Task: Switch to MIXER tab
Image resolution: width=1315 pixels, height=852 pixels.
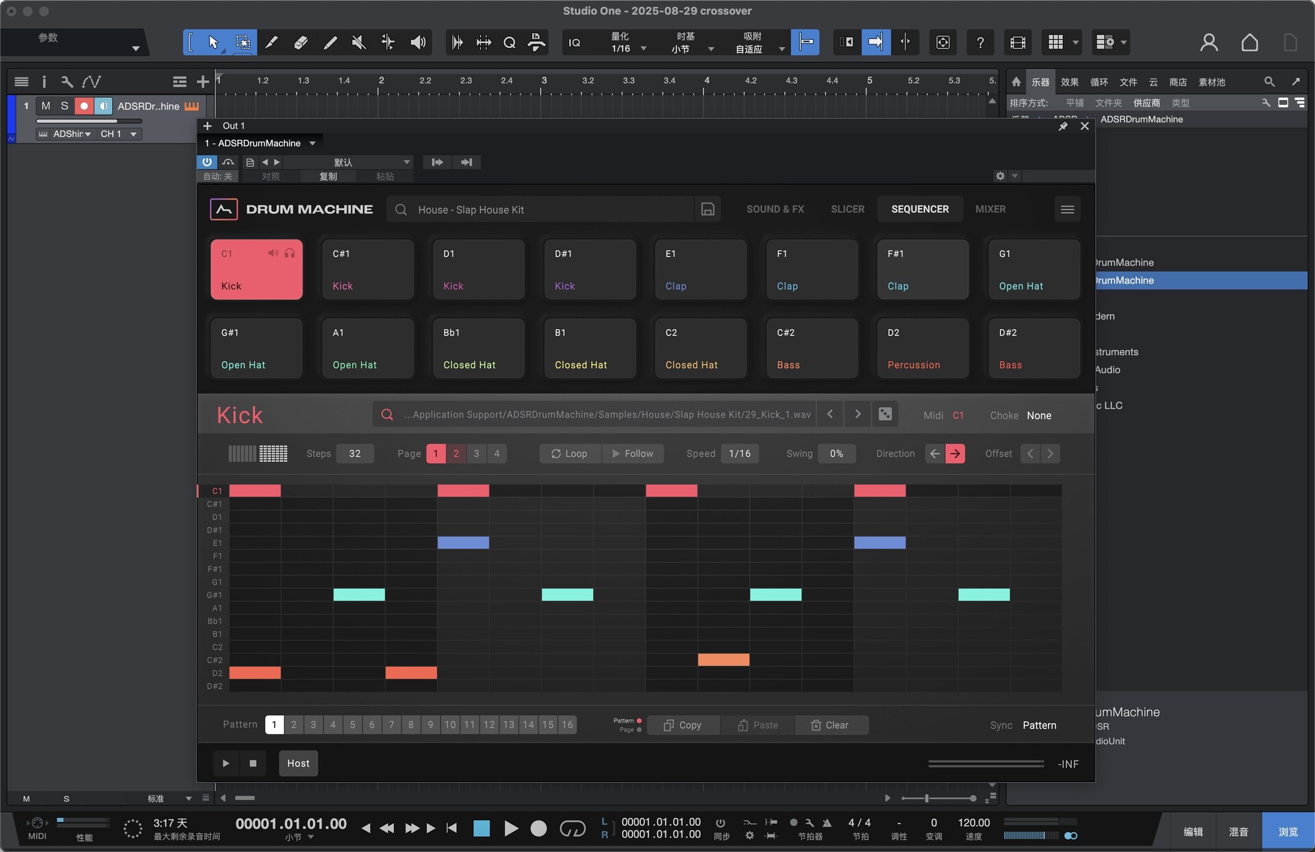Action: [x=990, y=209]
